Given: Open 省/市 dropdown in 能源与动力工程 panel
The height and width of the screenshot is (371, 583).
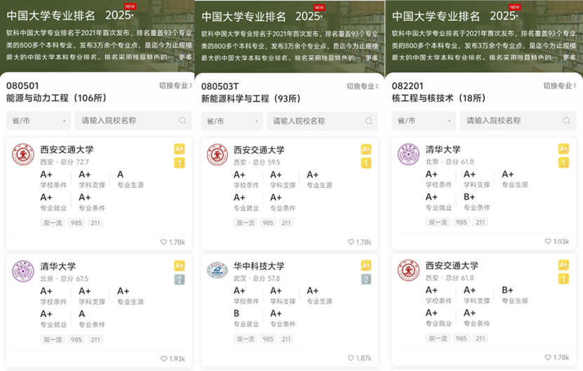Looking at the screenshot, I should point(39,121).
